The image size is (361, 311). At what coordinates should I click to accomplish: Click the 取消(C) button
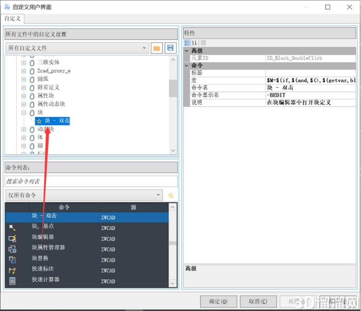[258, 301]
